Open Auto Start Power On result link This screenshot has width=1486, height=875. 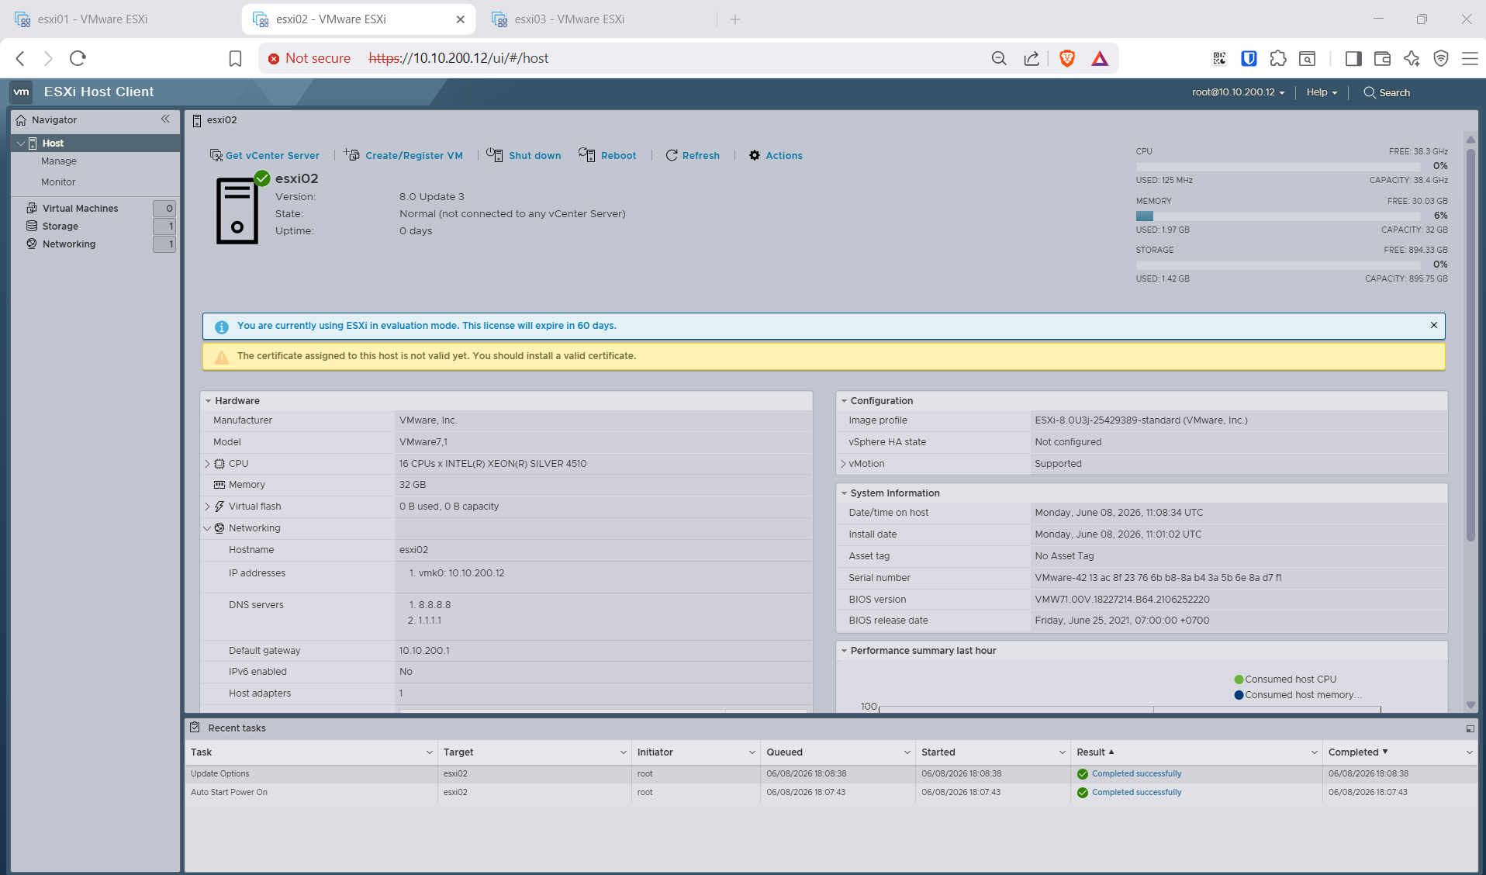click(x=1136, y=793)
